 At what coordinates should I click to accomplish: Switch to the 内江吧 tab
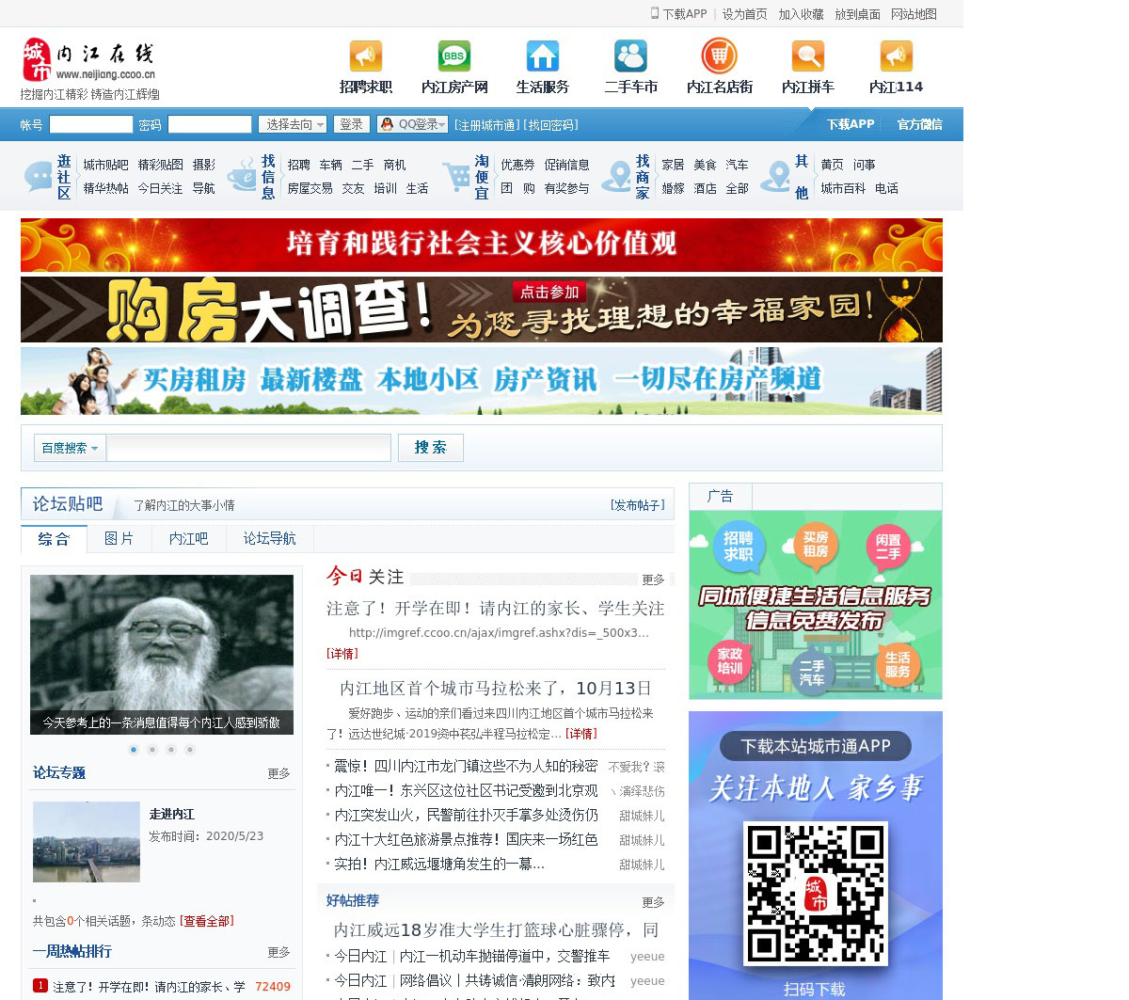pyautogui.click(x=189, y=538)
